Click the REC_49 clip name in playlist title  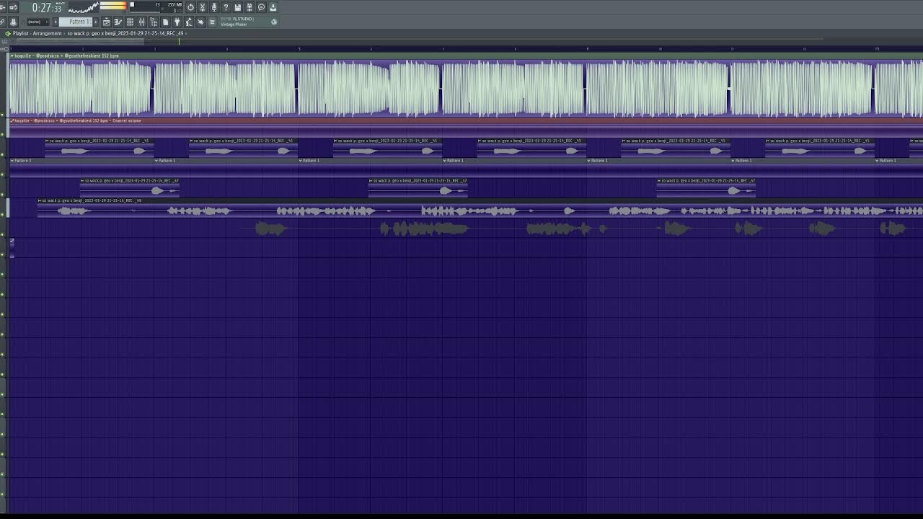point(125,33)
